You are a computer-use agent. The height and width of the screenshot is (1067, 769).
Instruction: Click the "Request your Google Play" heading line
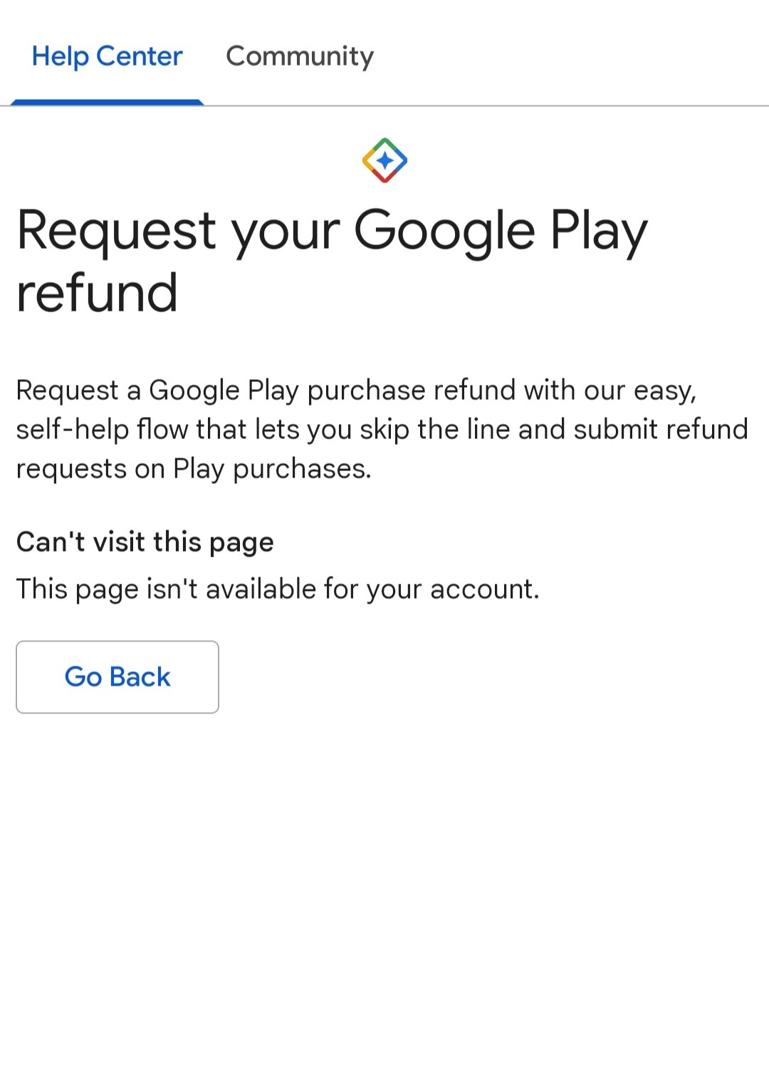click(332, 232)
